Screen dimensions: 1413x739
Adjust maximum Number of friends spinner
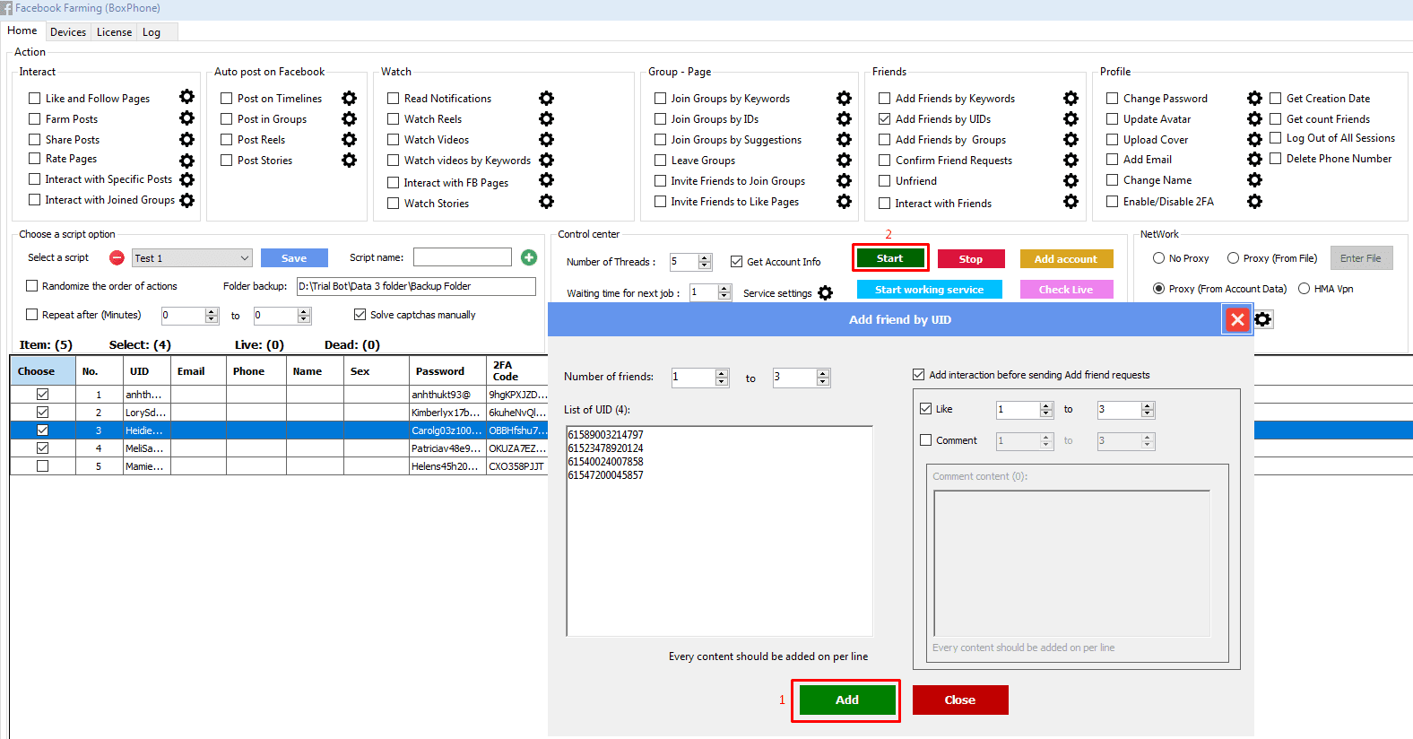[x=823, y=378]
